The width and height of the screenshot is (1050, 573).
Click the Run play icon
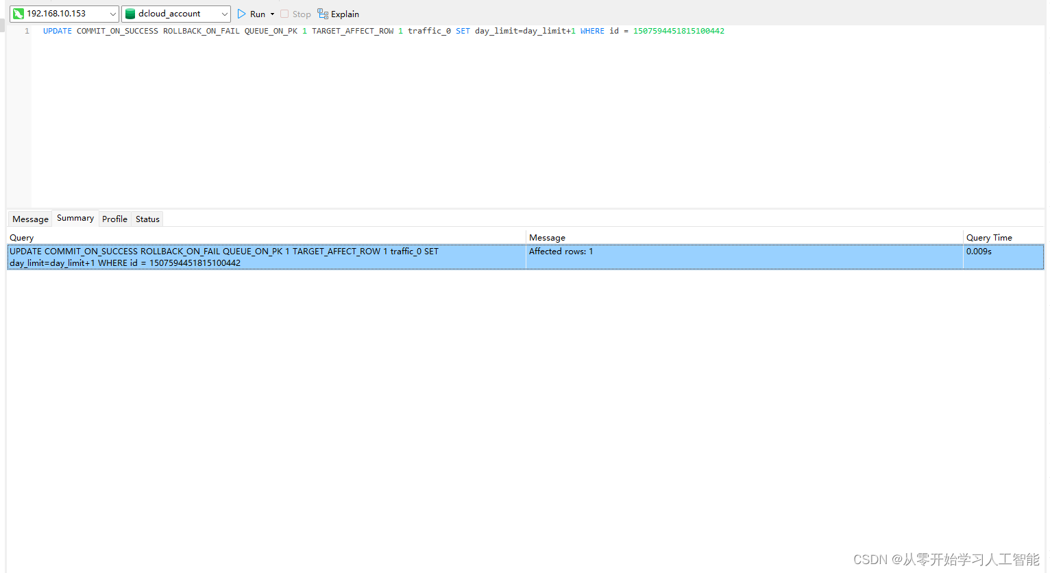241,14
